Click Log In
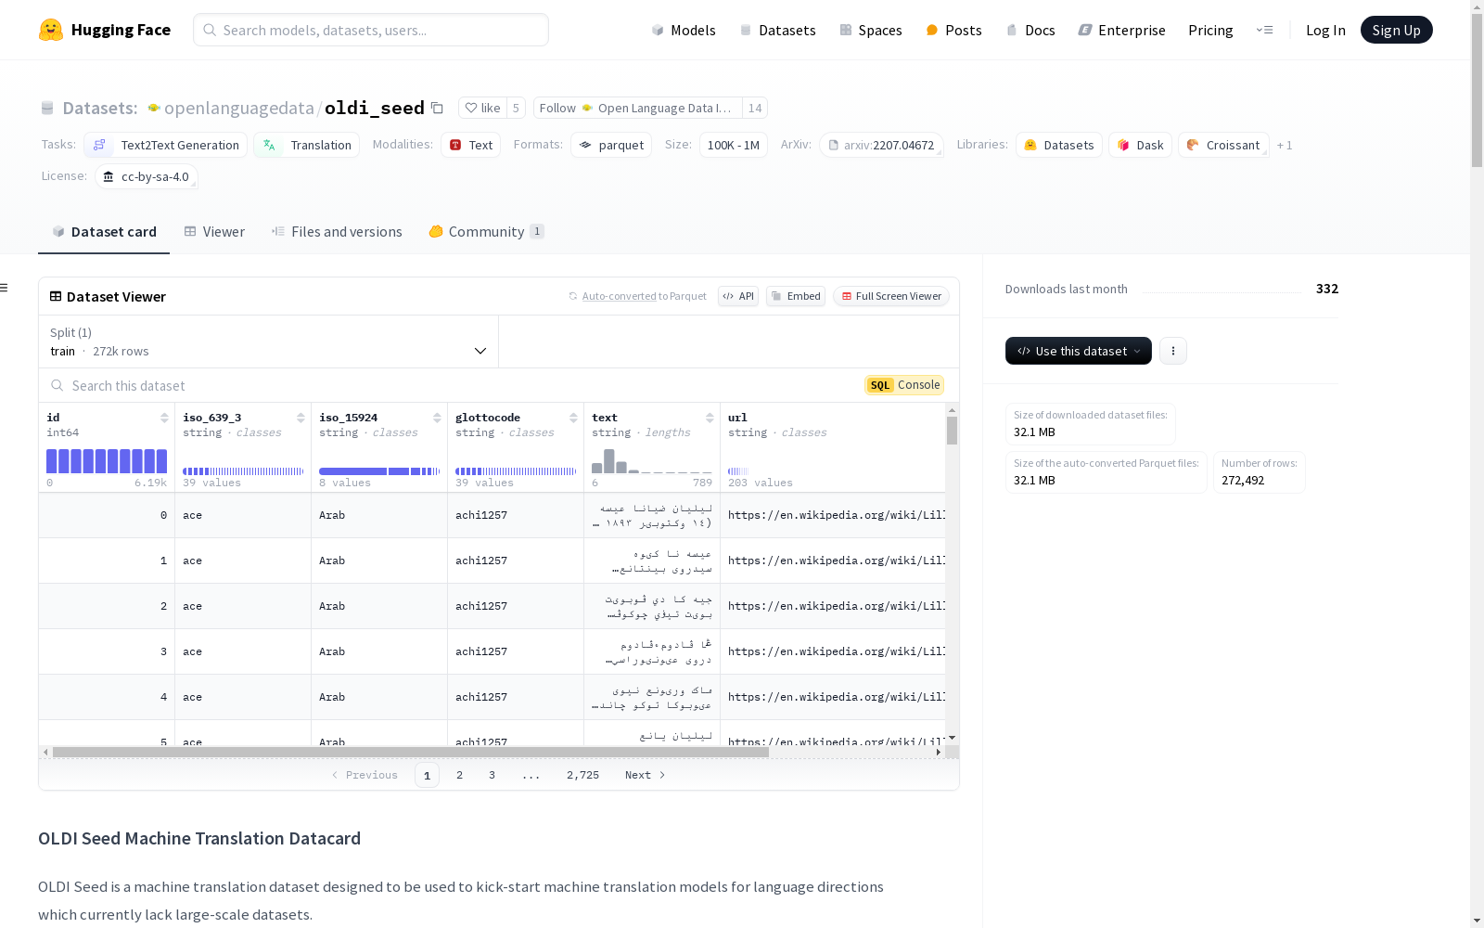This screenshot has height=928, width=1484. click(1325, 30)
